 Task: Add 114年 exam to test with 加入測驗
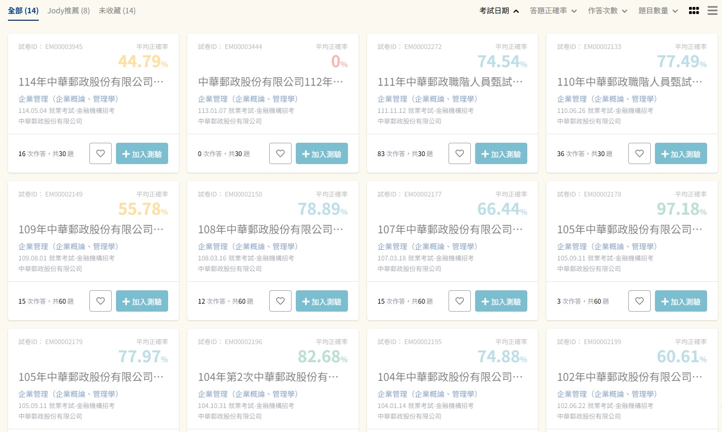[142, 153]
